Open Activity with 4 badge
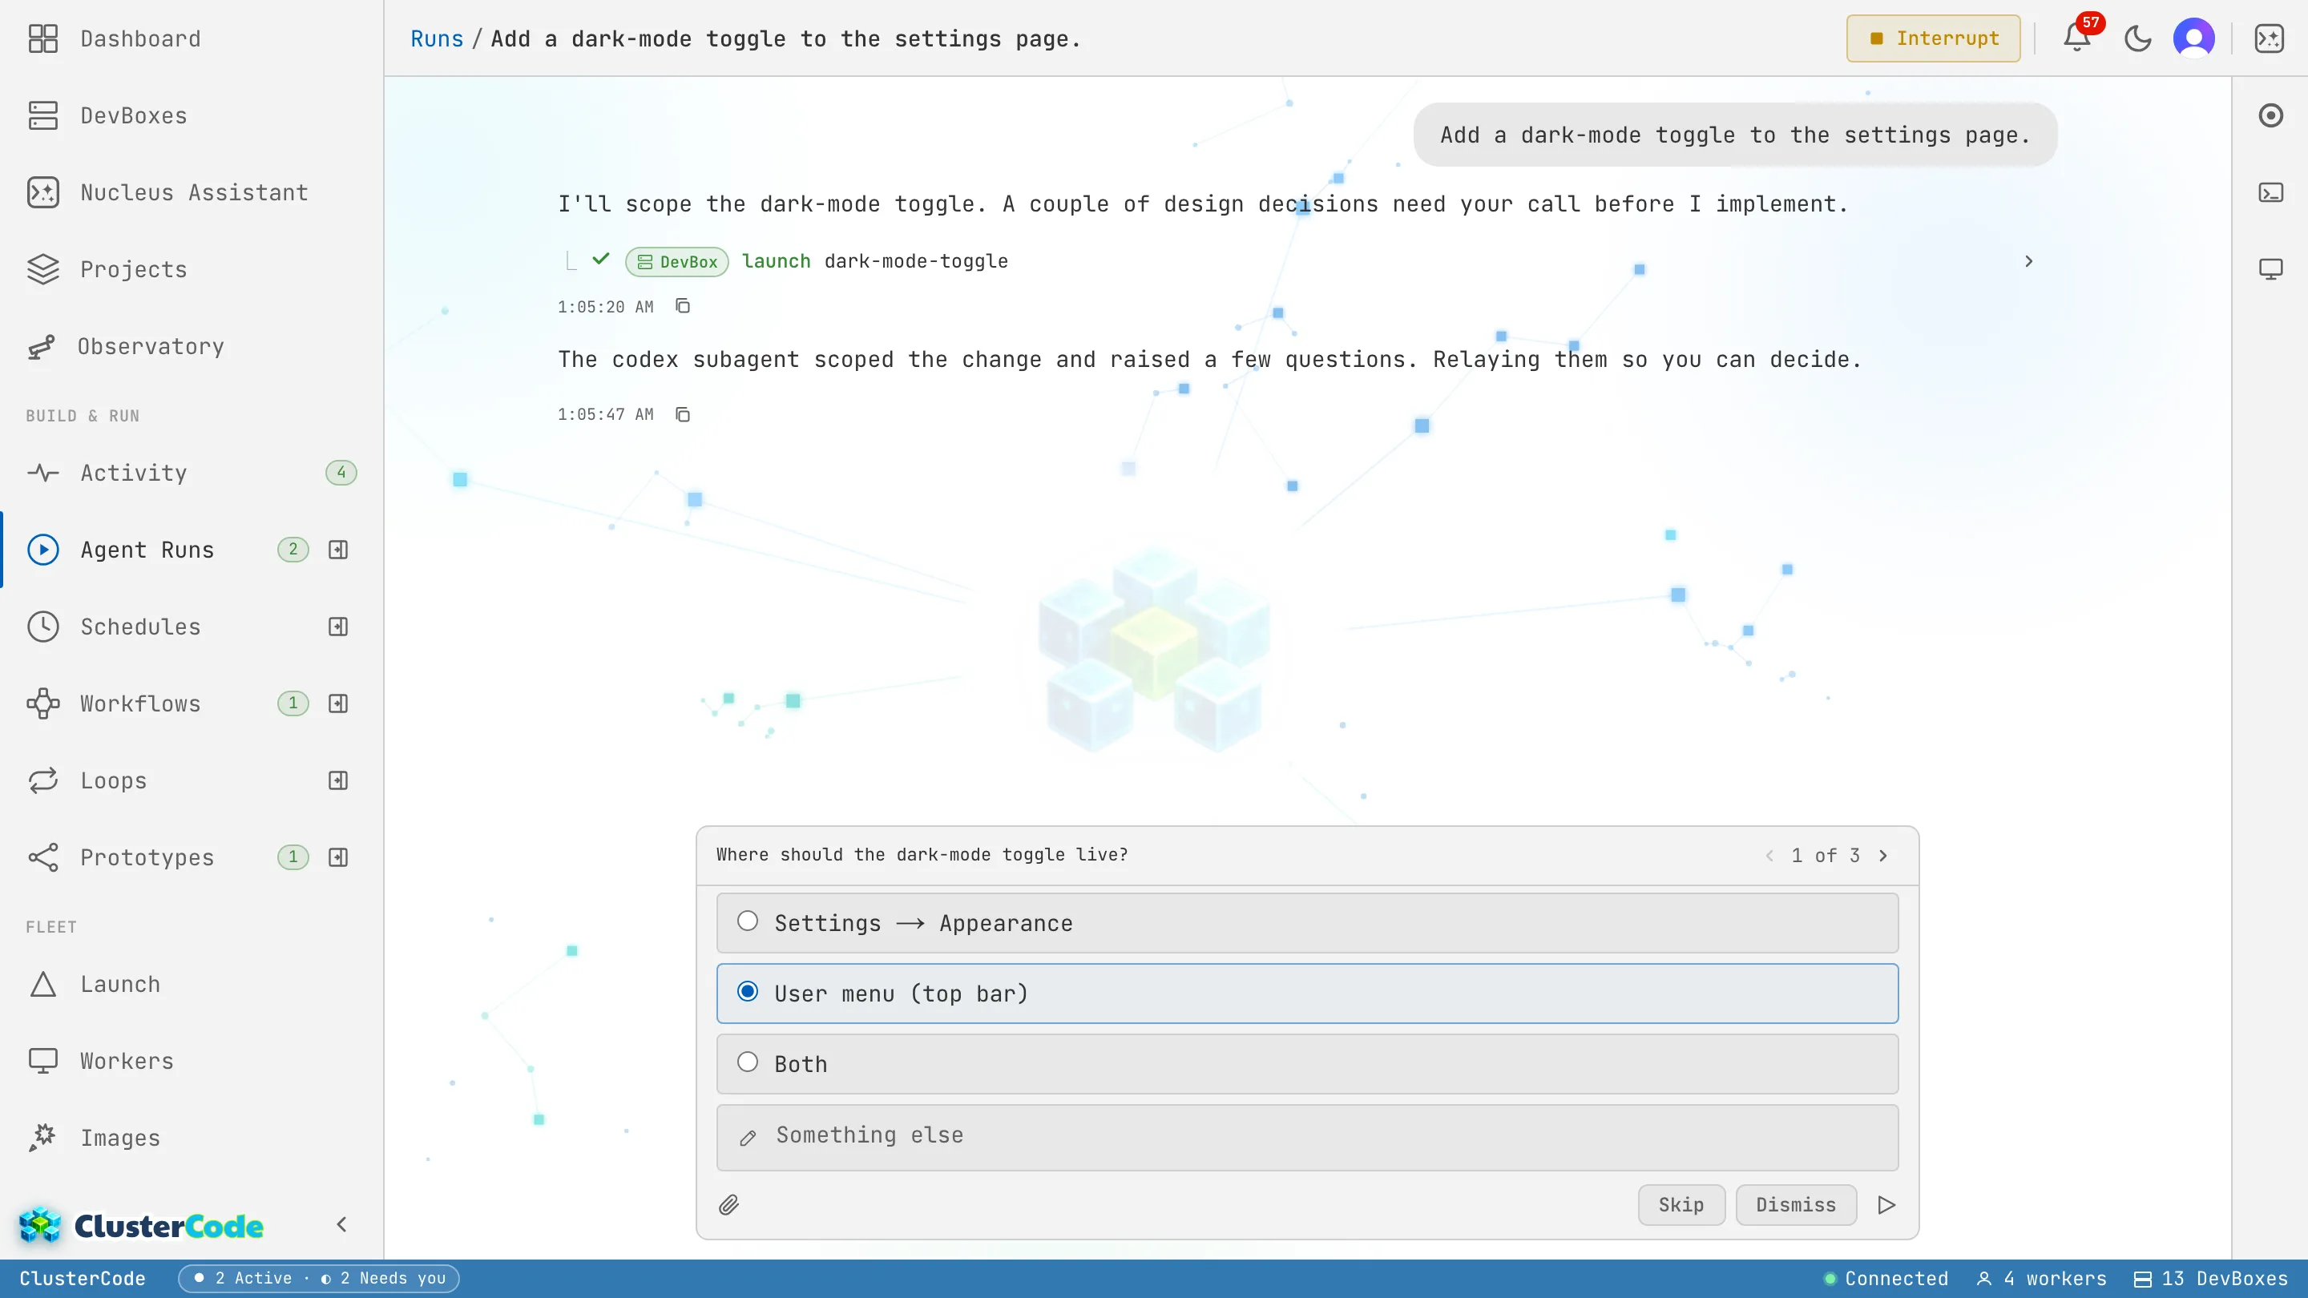This screenshot has height=1298, width=2308. [192, 473]
